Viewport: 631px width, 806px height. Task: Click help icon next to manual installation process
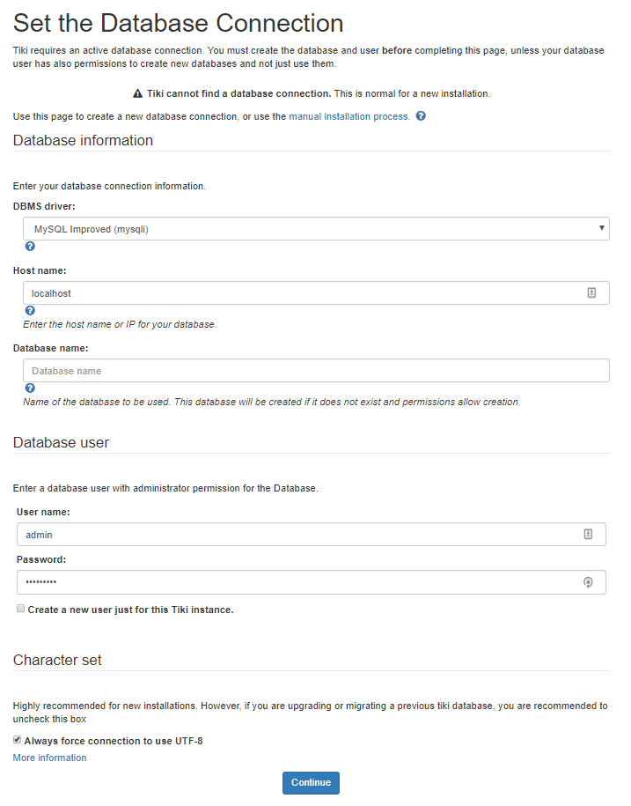(421, 116)
